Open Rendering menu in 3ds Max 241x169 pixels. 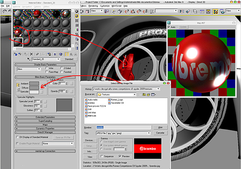coord(93,6)
